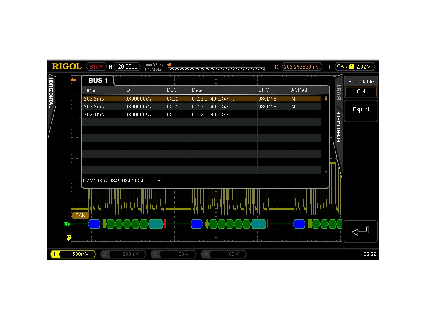
Task: Click the orange trigger position marker top-left
Action: tap(73, 79)
